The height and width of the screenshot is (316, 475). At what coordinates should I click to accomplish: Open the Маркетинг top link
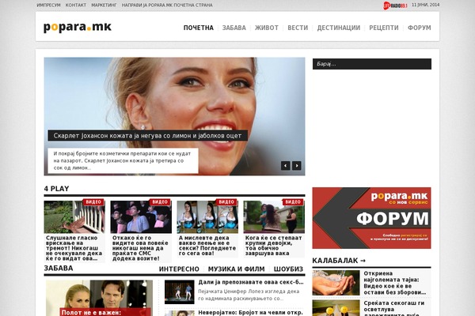point(103,5)
